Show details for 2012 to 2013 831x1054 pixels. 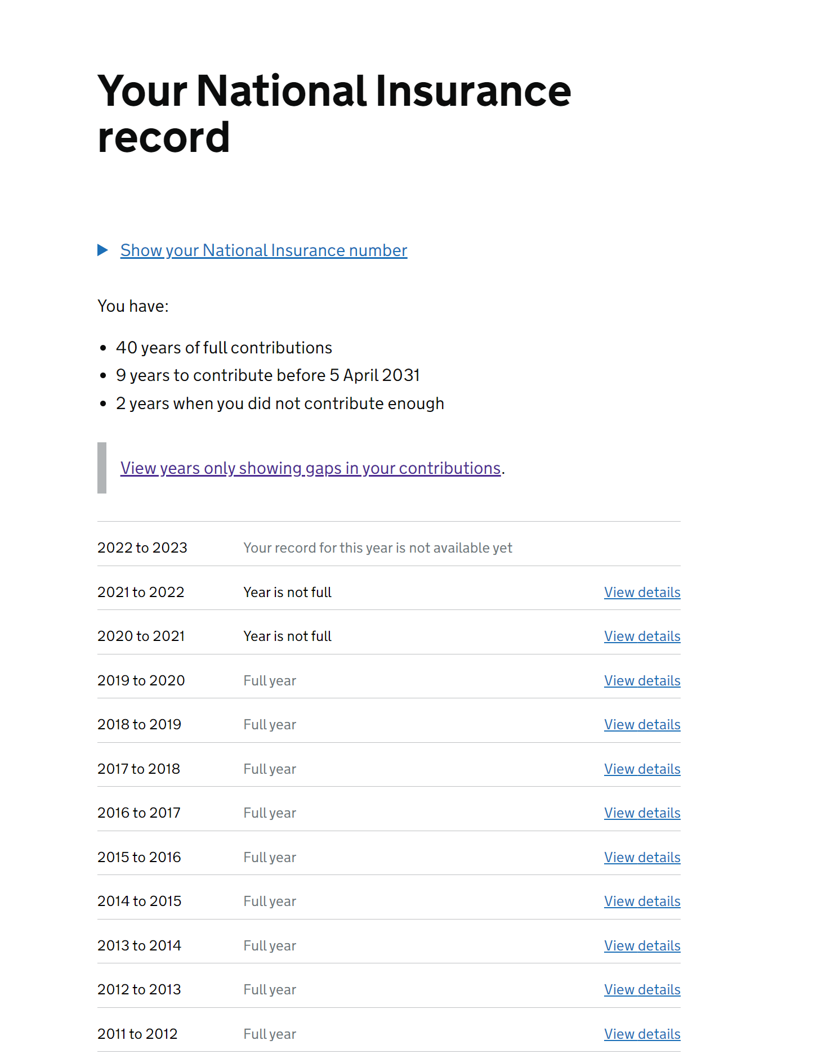[642, 990]
